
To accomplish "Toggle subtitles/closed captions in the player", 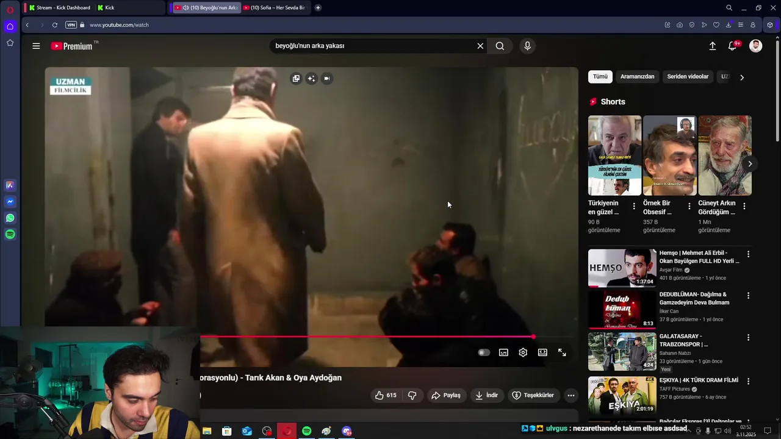I will (x=503, y=352).
